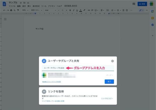156x110 pixels.
Task: Open the ファイル menu
Action: click(12, 6)
